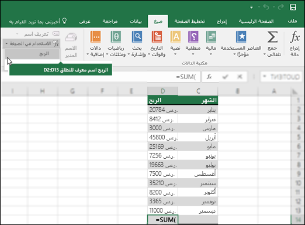Screen dimensions: 305x225
Task: Open the Date & Time functions calendar icon
Action: click(x=157, y=37)
